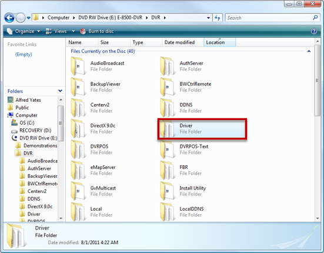Click the Forward navigation arrow button
Viewport: 324px width, 253px height.
(x=21, y=18)
